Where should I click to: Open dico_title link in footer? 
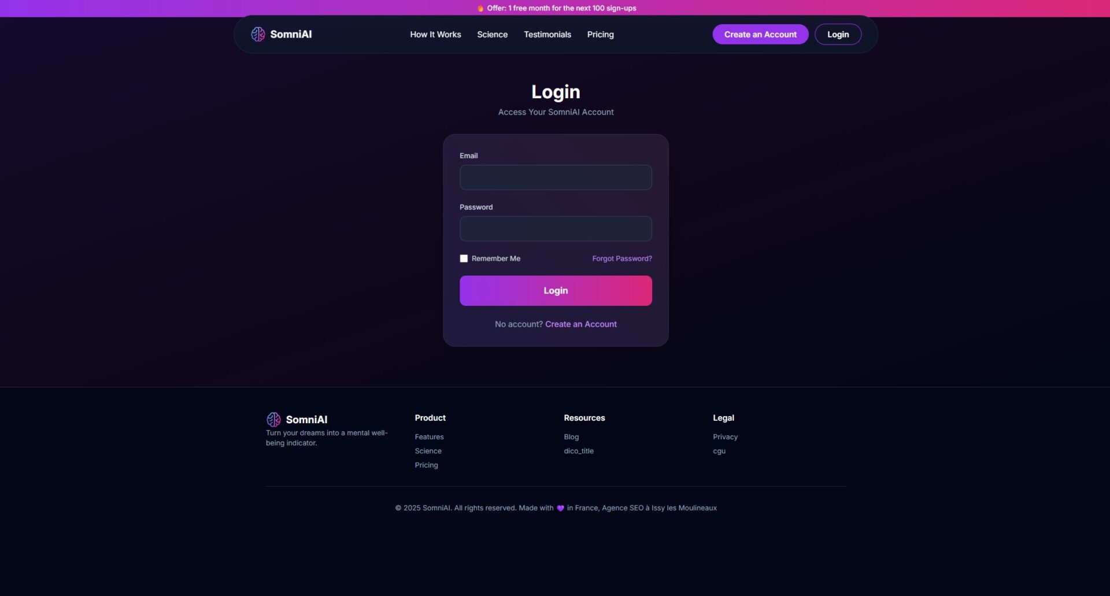(x=579, y=451)
